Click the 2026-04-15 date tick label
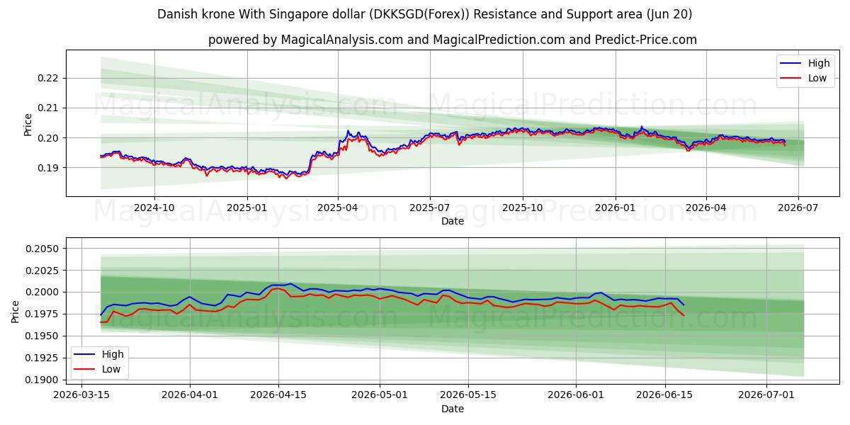850x425 pixels. coord(278,395)
